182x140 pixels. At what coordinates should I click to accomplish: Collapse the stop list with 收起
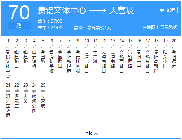91,133
